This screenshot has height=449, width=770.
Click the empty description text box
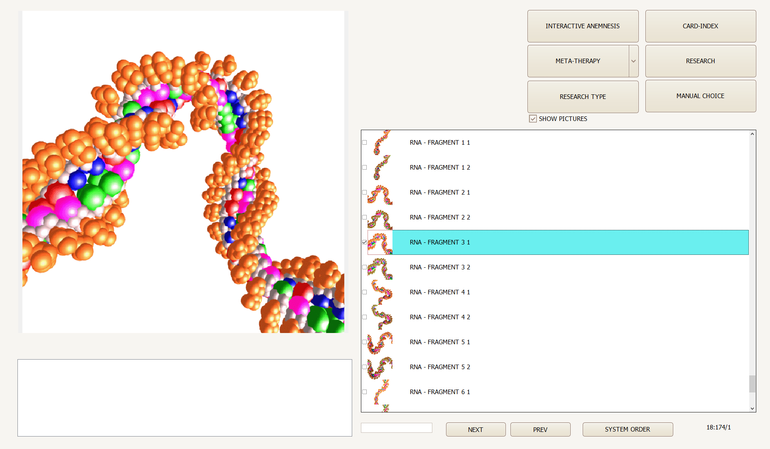click(x=185, y=398)
